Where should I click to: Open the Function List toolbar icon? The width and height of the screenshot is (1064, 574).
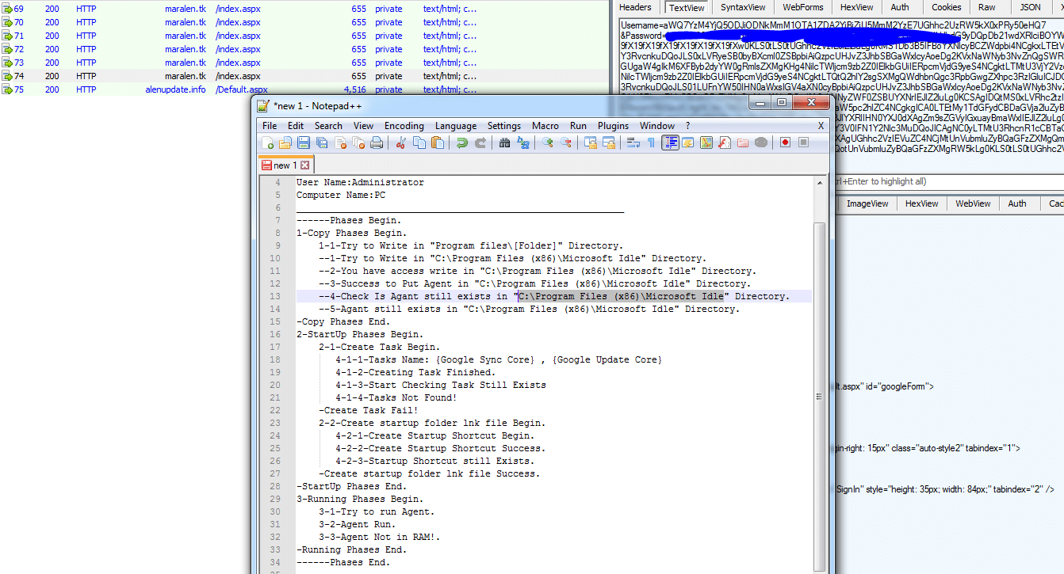724,143
